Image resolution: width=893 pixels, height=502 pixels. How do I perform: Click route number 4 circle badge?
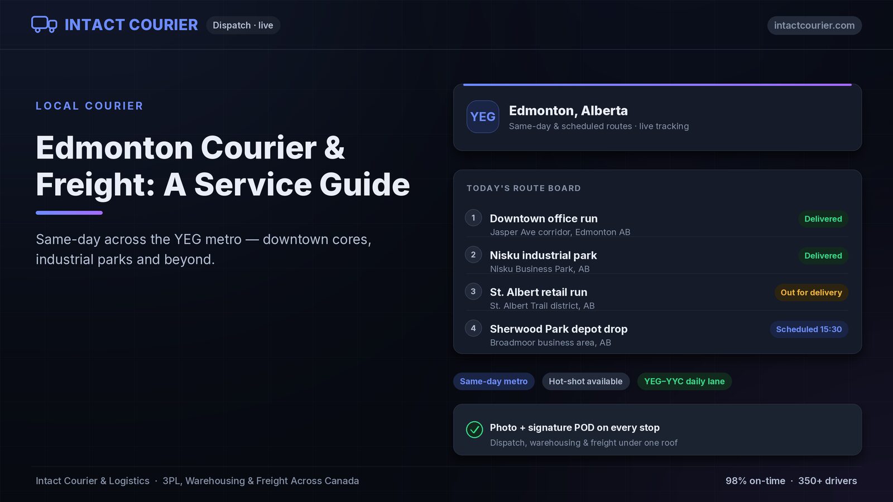coord(473,328)
